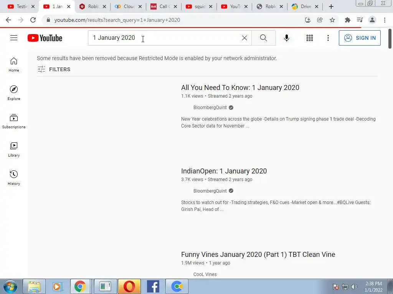Screen dimensions: 393x294
Task: Open BloombergQuint channel under All You Need To Know
Action: (x=210, y=108)
